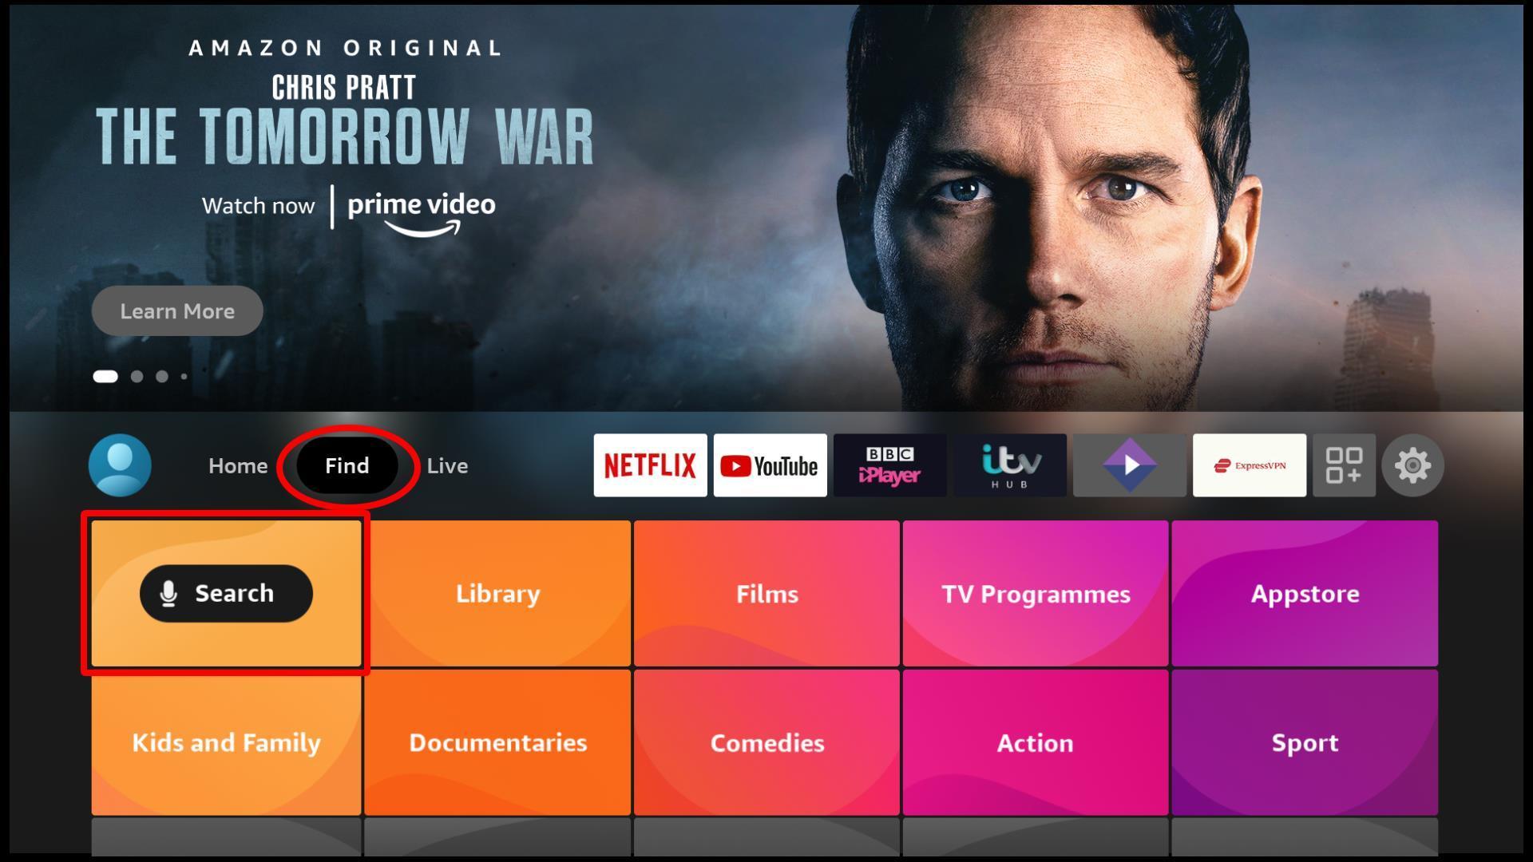Click the Netflix app icon
The height and width of the screenshot is (862, 1533).
(x=650, y=465)
